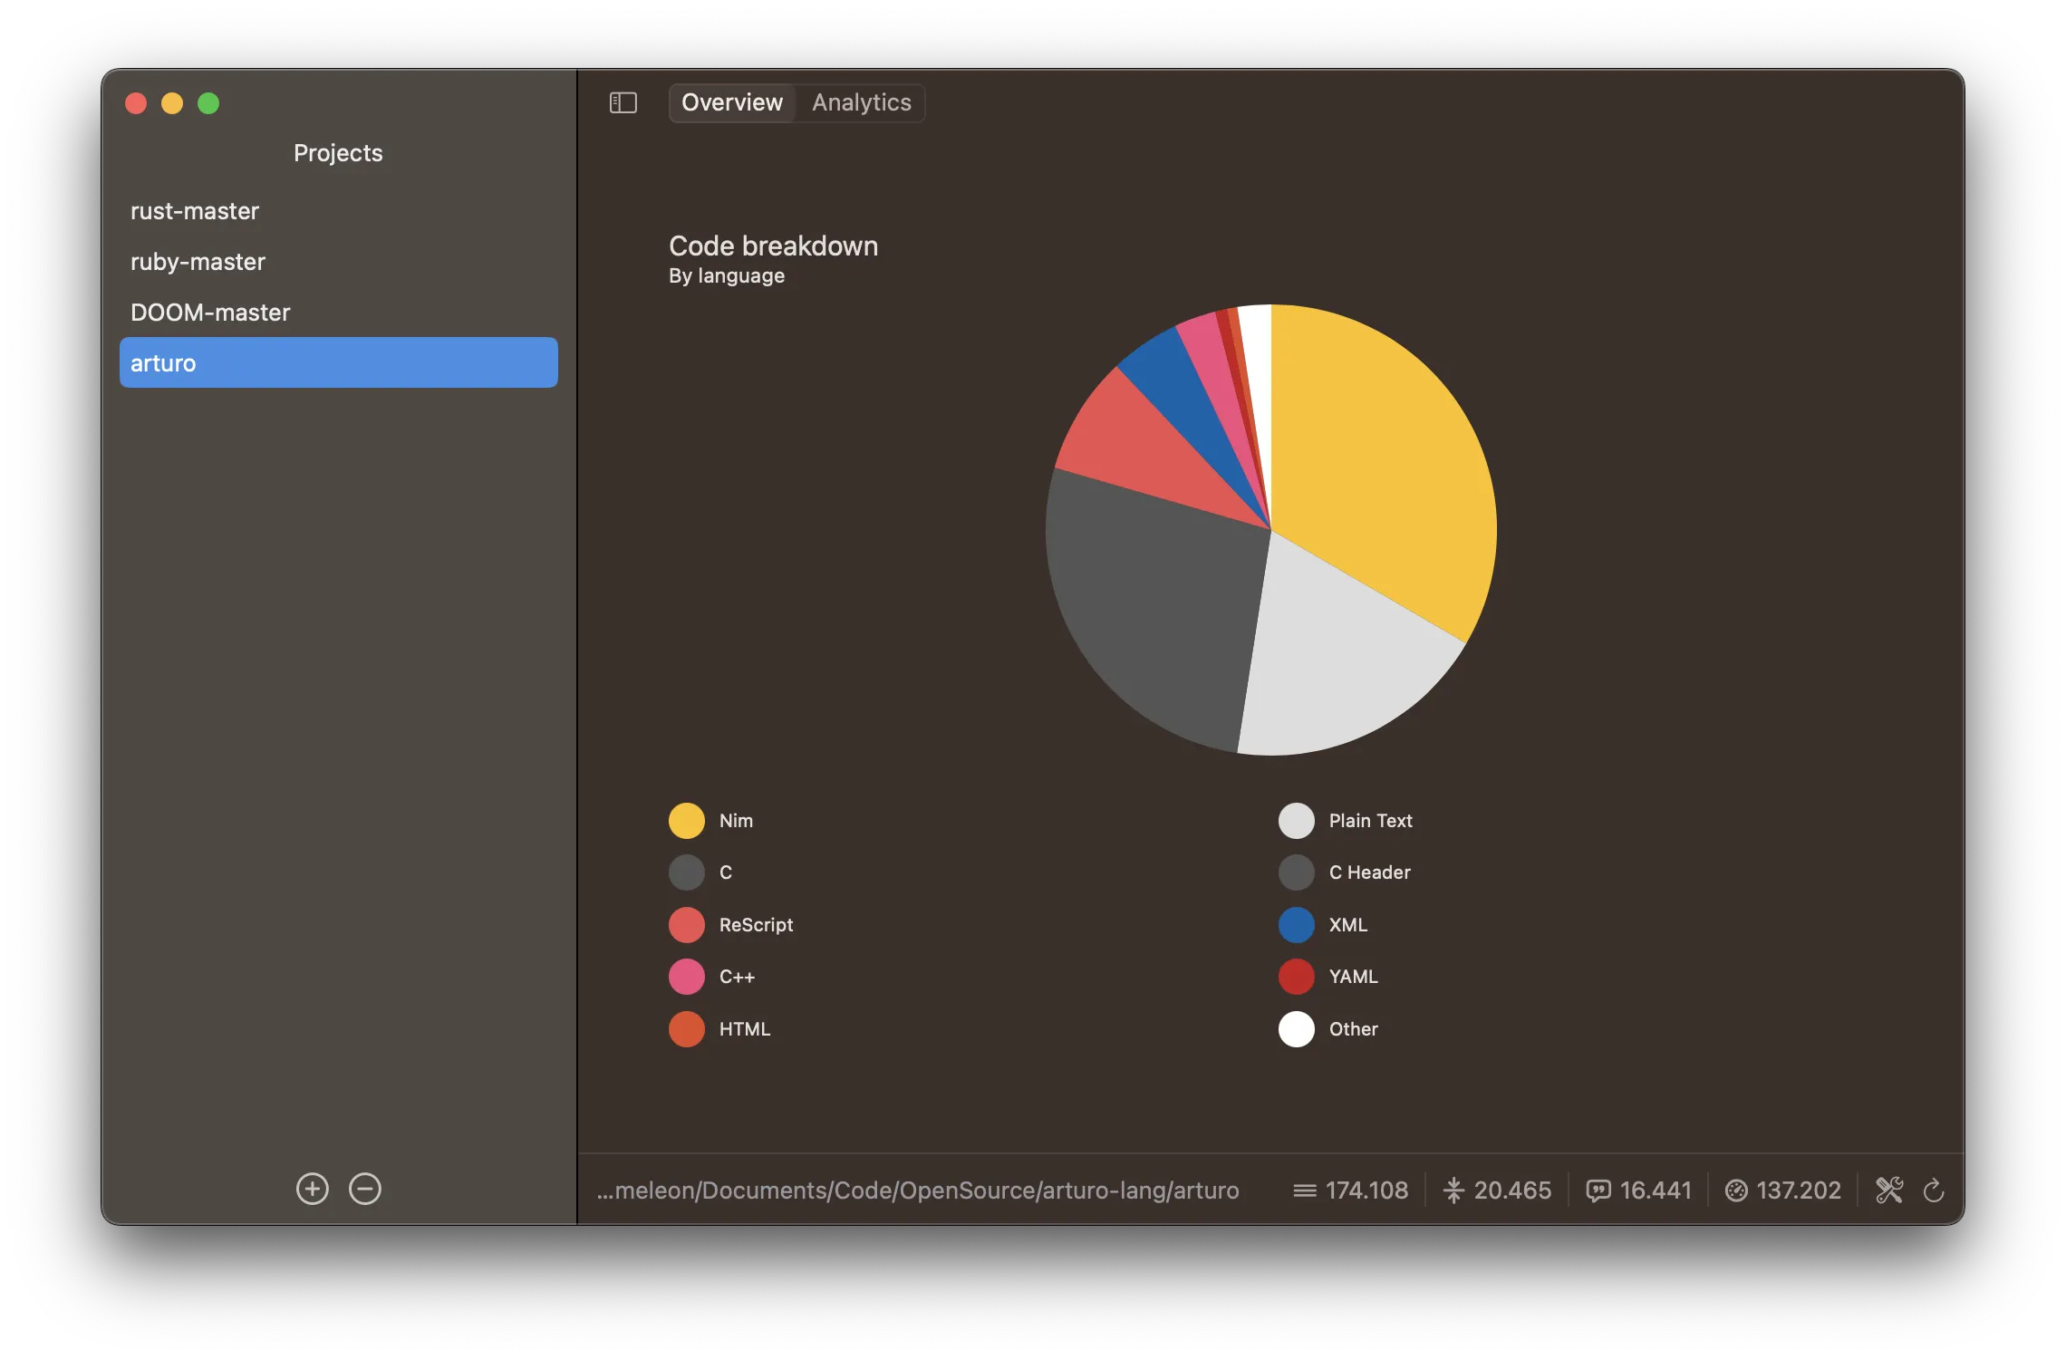Screen dimensions: 2066x1359
Task: Open the rust-master project
Action: [195, 211]
